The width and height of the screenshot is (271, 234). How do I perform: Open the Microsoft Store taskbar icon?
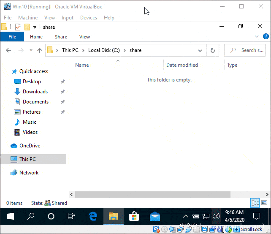pos(134,216)
